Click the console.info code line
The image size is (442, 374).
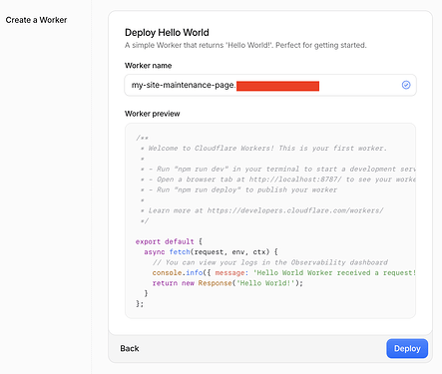tap(283, 272)
